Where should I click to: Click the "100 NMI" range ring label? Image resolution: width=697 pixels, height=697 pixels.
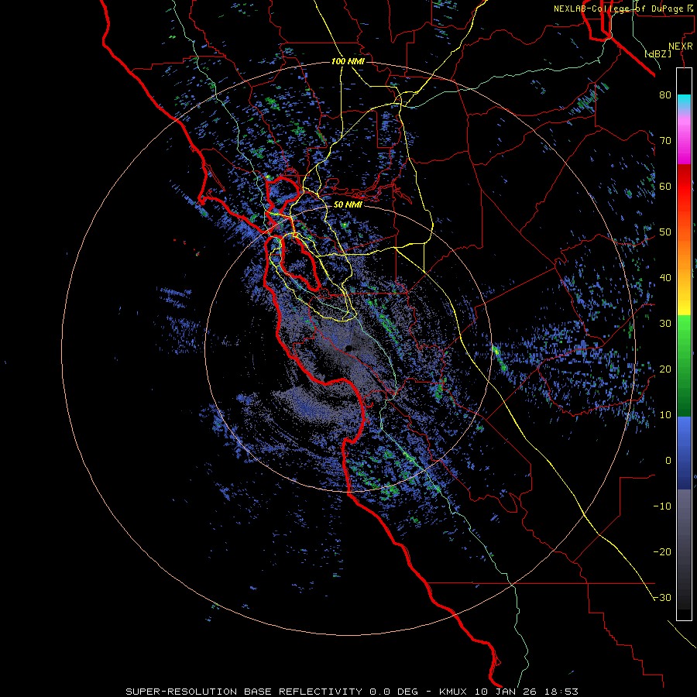[x=348, y=61]
